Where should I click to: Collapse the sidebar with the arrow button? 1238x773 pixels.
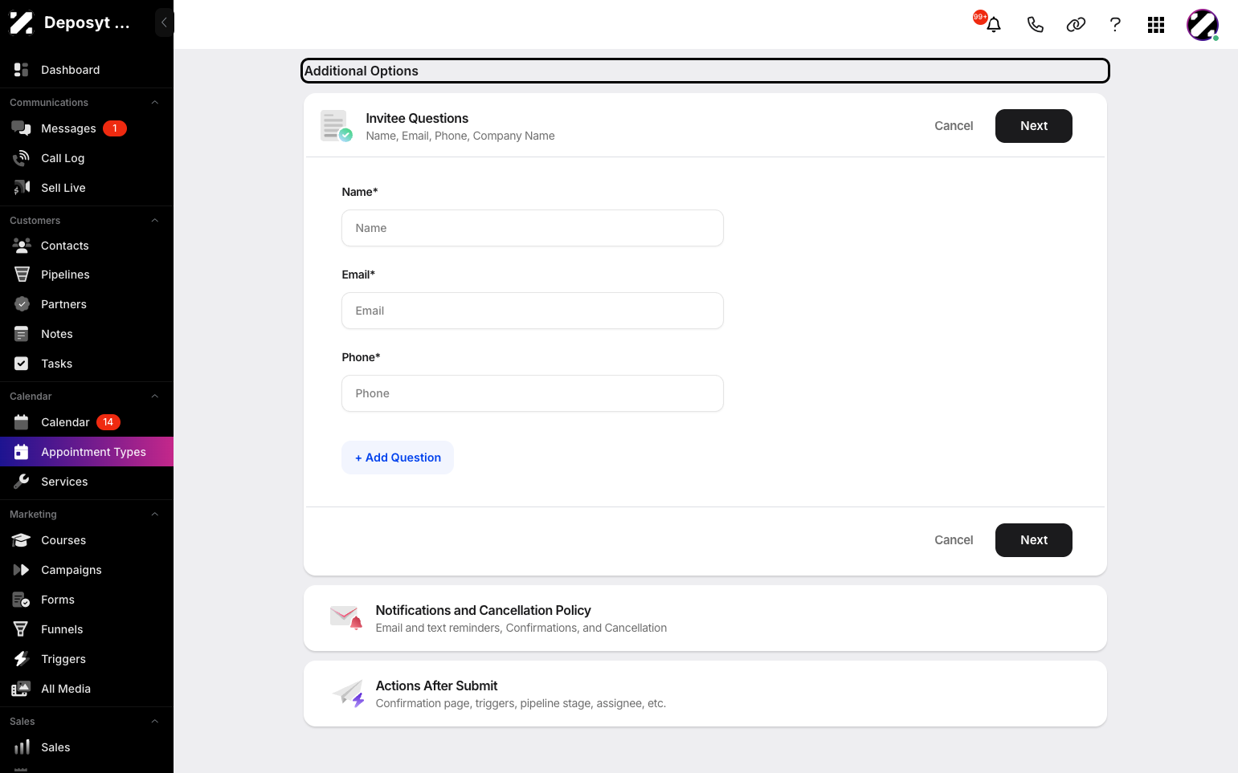[164, 22]
